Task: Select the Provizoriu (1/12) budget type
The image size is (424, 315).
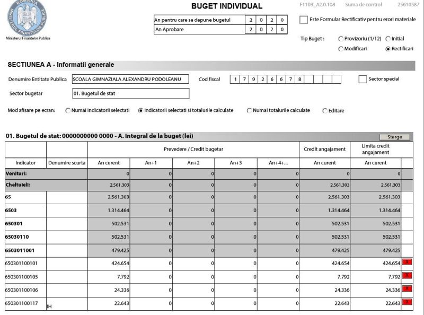Action: [341, 39]
